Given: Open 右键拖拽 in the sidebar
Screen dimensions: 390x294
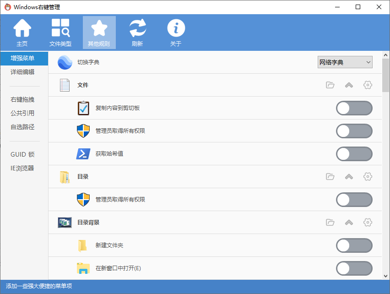Looking at the screenshot, I should click(x=22, y=99).
